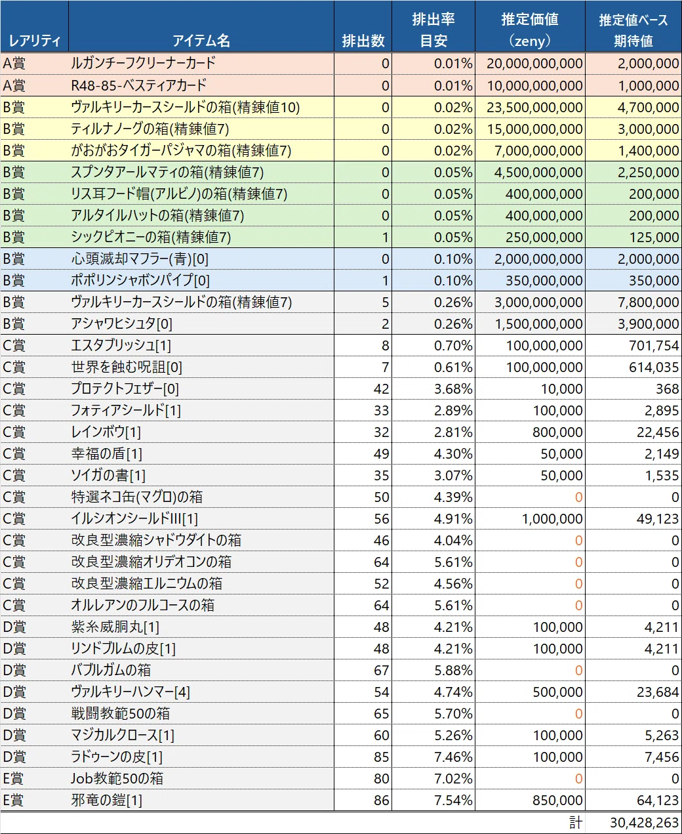Screen dimensions: 682x834
Task: Select 紫糸威胴丸[1] cell
Action: click(x=201, y=627)
